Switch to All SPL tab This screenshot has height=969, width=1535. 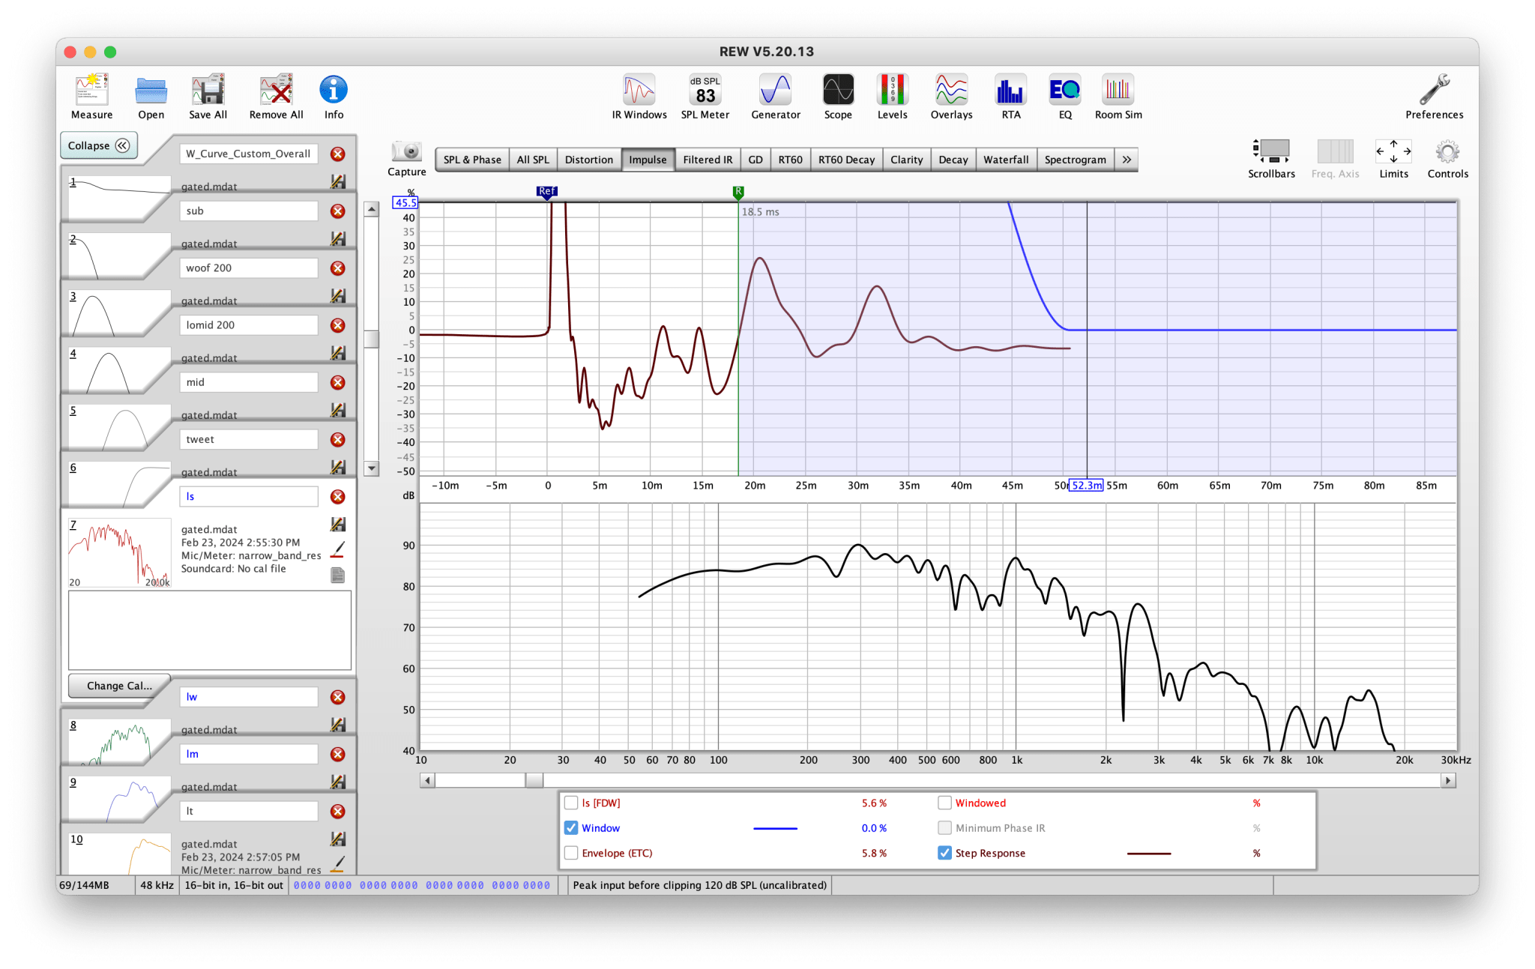(533, 160)
